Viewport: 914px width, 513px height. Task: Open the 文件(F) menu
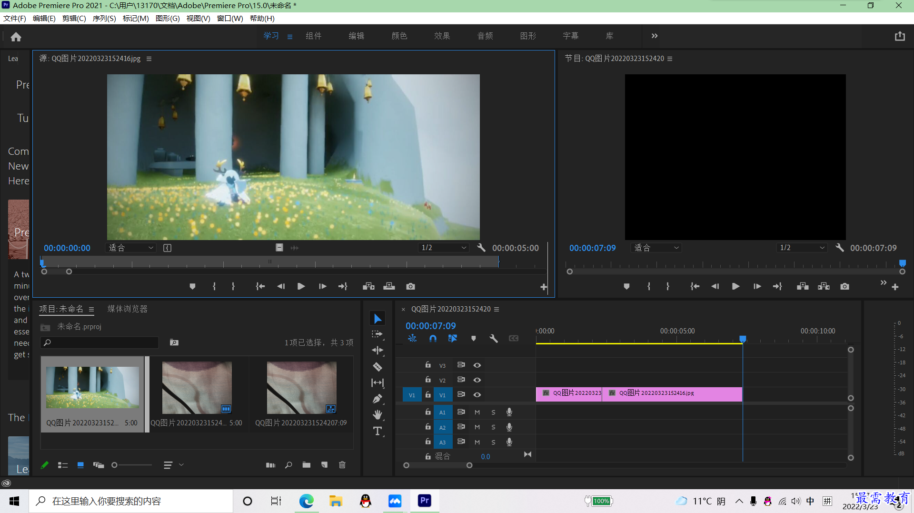pos(15,18)
